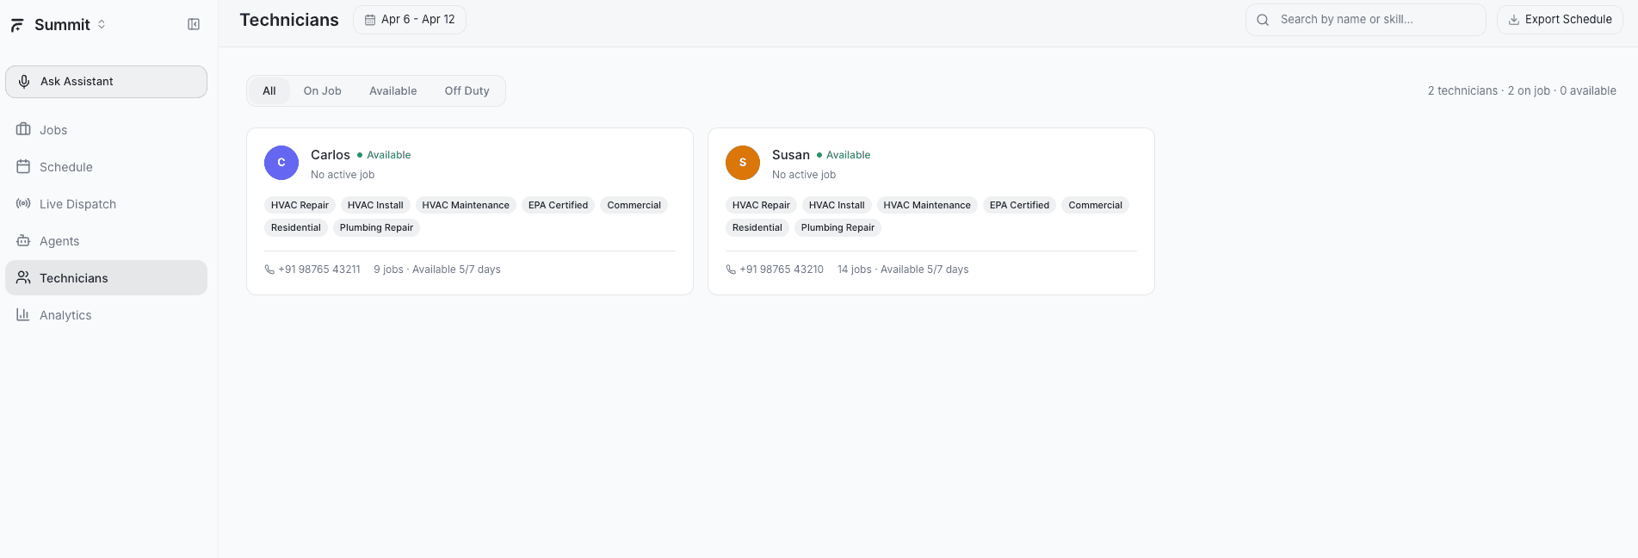Open Live Dispatch page
Viewport: 1638px width, 558px height.
coord(106,204)
